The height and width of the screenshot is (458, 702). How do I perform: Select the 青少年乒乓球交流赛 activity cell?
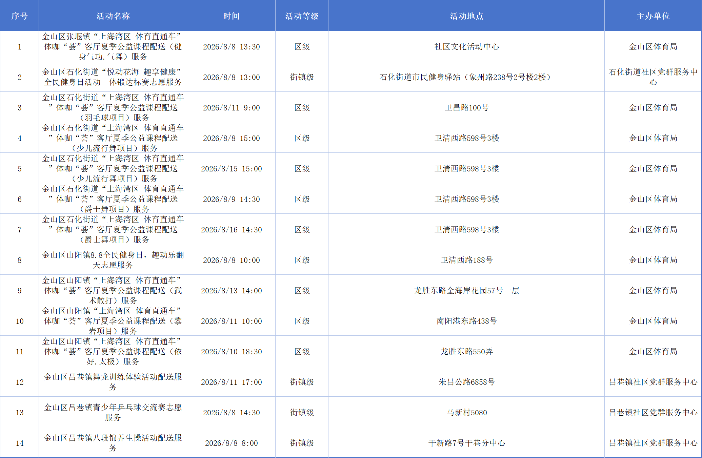(113, 412)
